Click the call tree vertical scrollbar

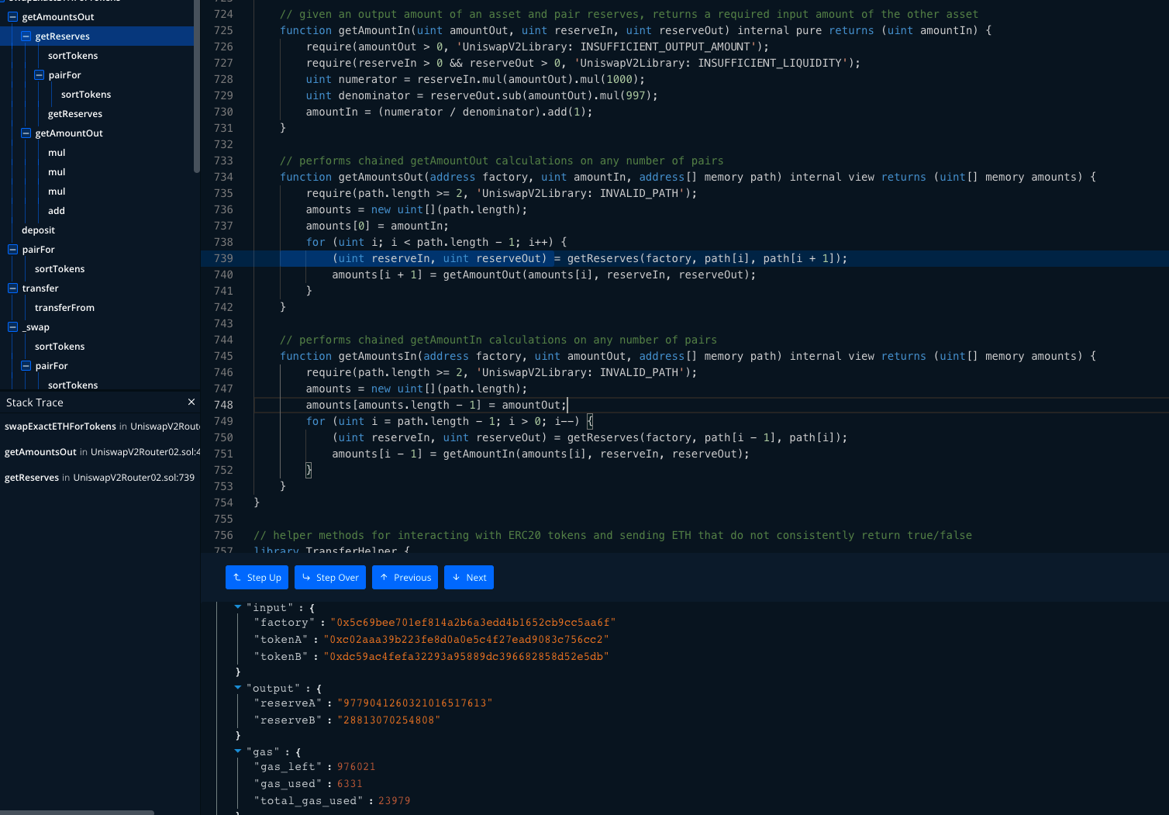tap(197, 86)
